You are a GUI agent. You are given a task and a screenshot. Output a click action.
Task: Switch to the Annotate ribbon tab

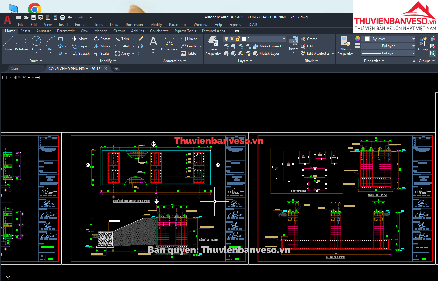point(43,31)
